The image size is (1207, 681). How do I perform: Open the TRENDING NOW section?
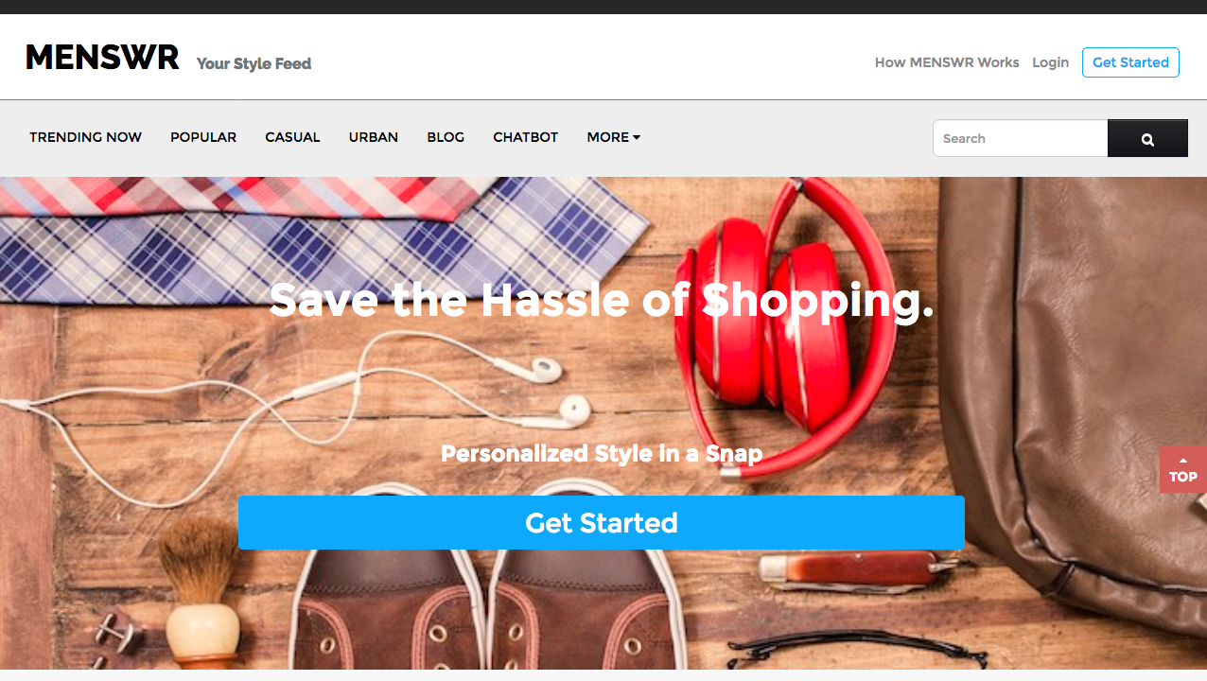point(85,137)
